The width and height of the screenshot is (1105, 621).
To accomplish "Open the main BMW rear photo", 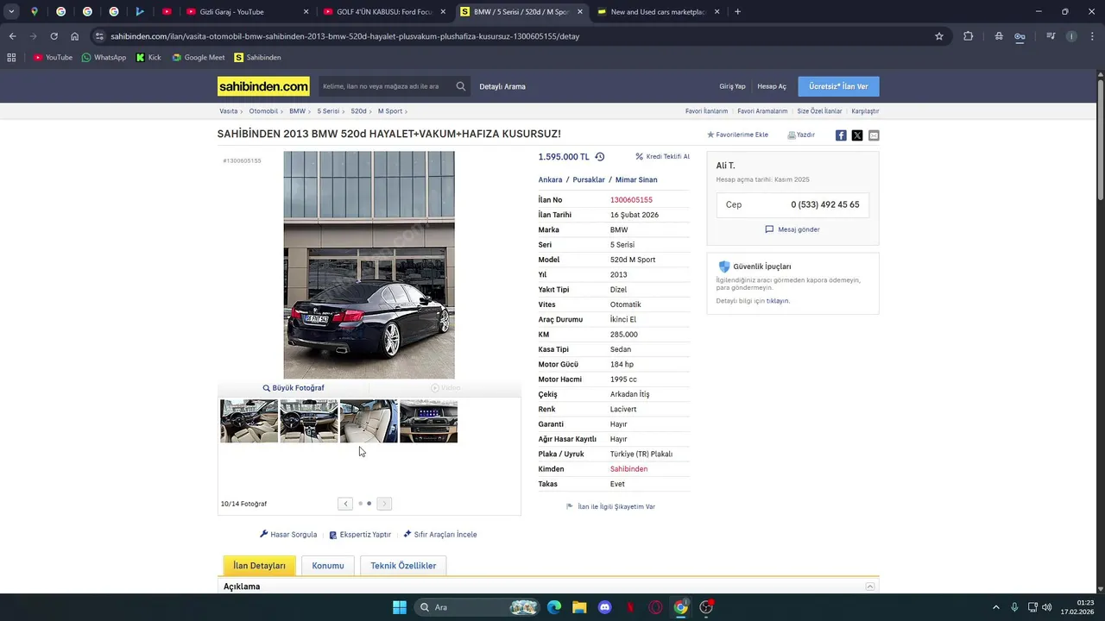I will 369,265.
